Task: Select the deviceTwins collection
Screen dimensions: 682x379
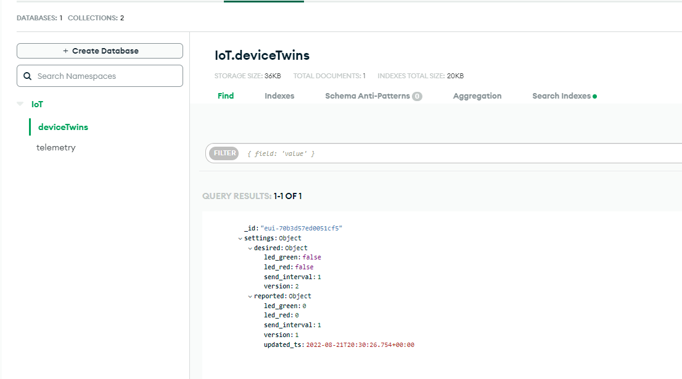Action: [x=63, y=127]
